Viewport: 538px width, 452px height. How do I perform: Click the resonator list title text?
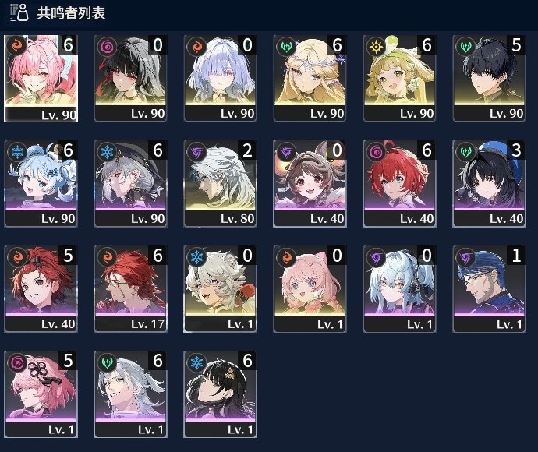coord(71,13)
